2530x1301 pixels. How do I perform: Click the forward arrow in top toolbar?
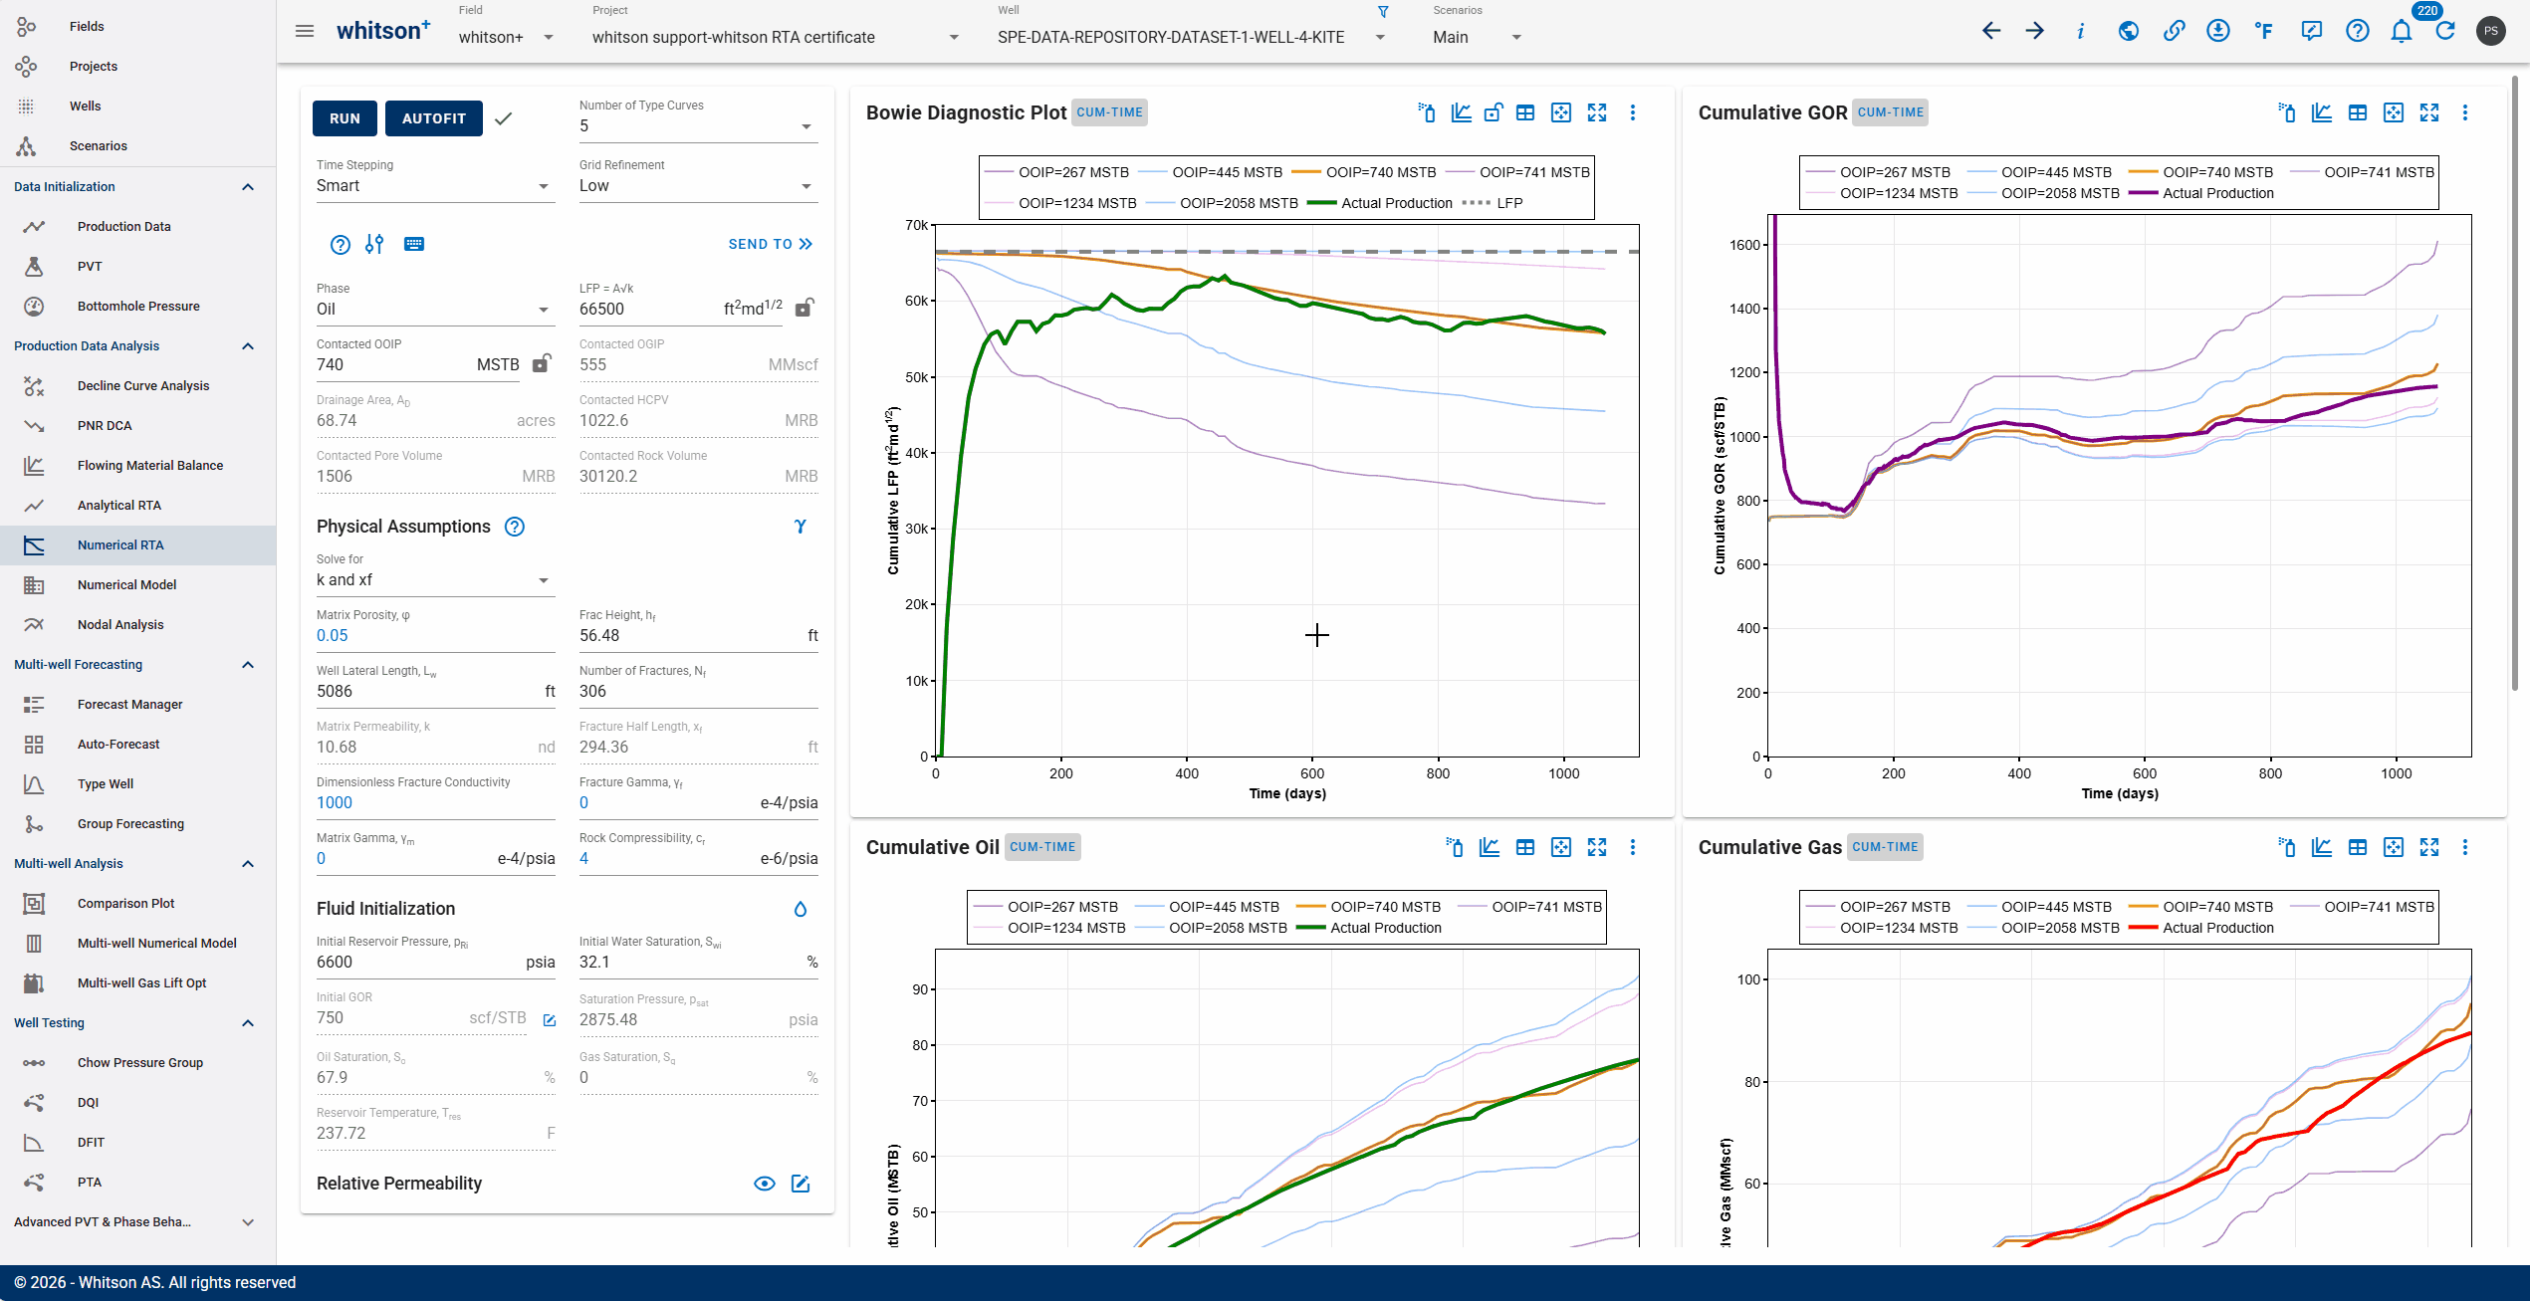[2035, 31]
